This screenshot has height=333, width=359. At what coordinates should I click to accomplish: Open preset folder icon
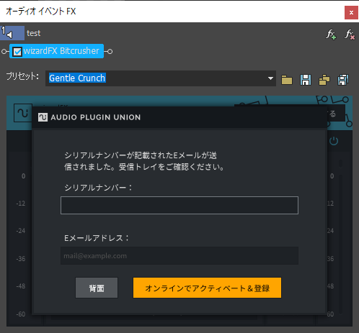(x=287, y=80)
